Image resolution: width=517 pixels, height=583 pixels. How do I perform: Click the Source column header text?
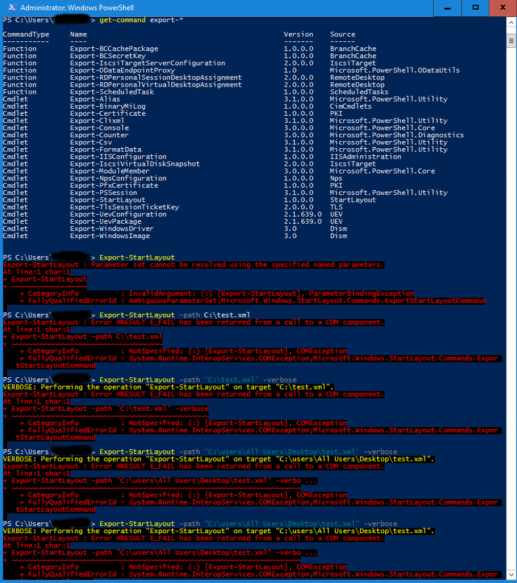(x=343, y=34)
